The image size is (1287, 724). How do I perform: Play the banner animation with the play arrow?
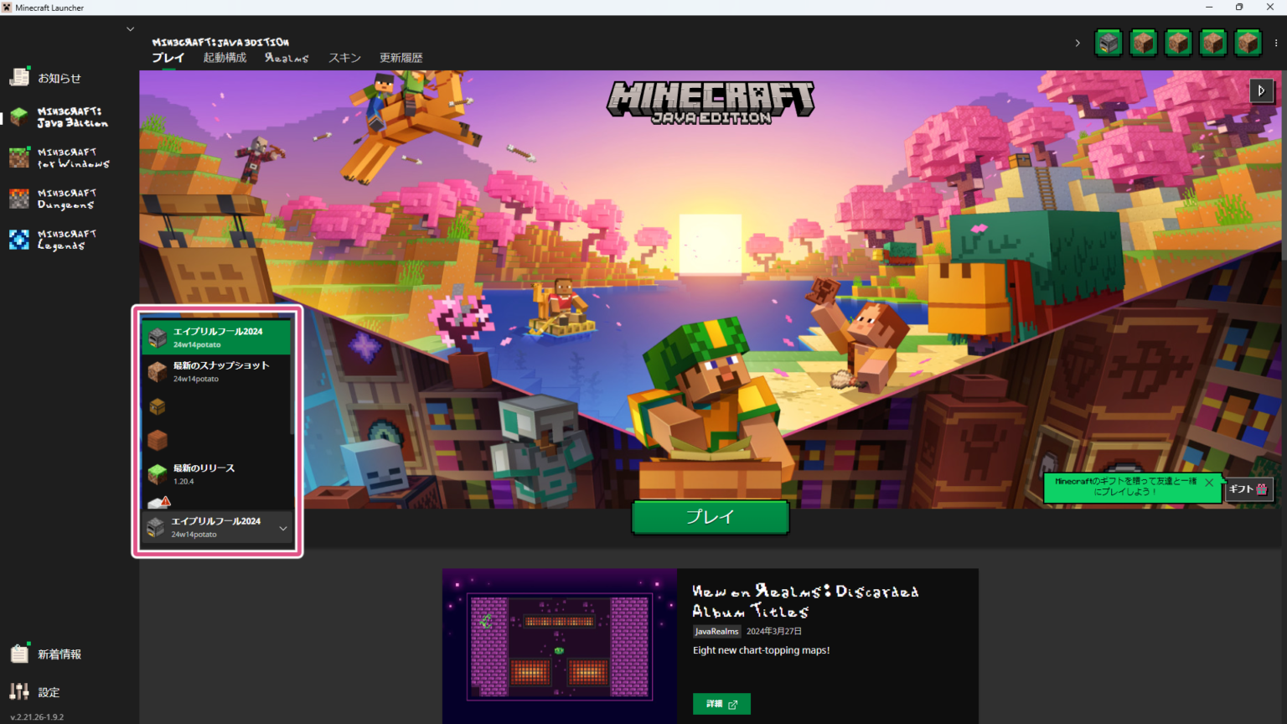point(1261,90)
